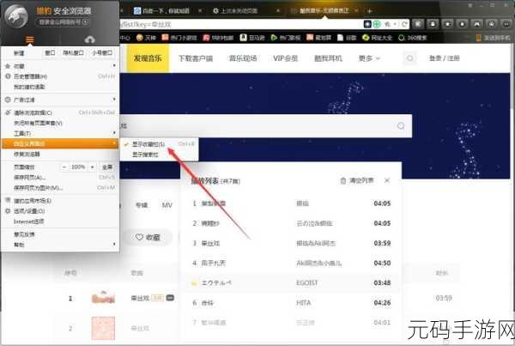Open the app market (E) menu entry
This screenshot has height=346, width=515.
pyautogui.click(x=60, y=201)
